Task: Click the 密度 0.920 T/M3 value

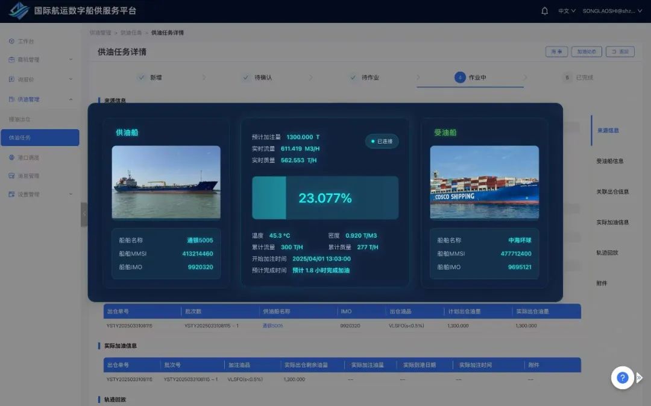Action: pos(361,236)
